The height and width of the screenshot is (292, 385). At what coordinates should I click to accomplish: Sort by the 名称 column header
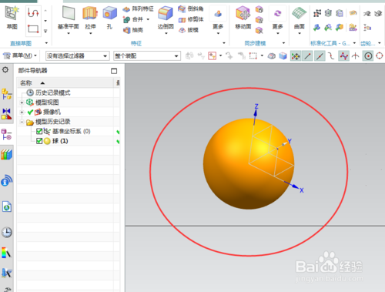(65, 83)
